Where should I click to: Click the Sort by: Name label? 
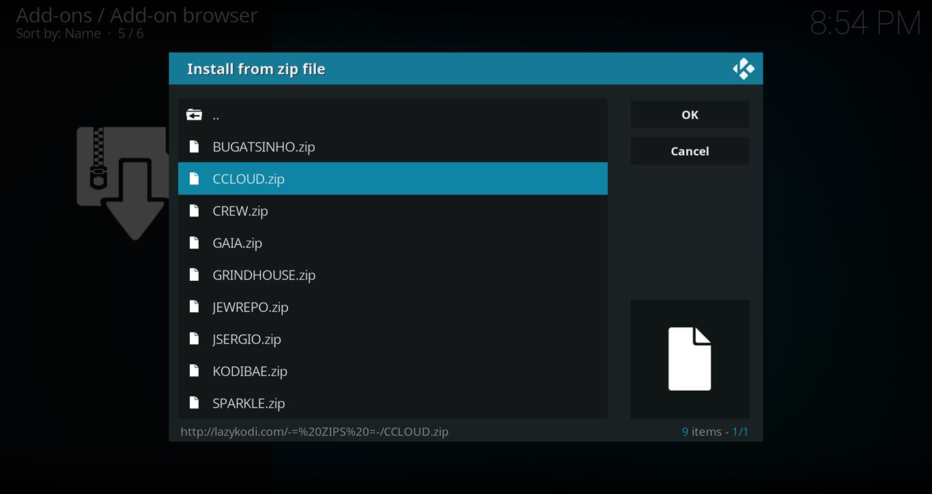click(59, 33)
